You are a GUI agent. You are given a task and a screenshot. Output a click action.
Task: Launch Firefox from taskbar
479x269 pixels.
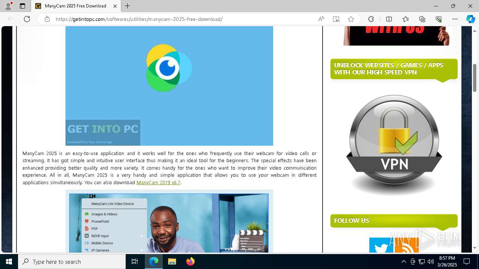click(190, 262)
